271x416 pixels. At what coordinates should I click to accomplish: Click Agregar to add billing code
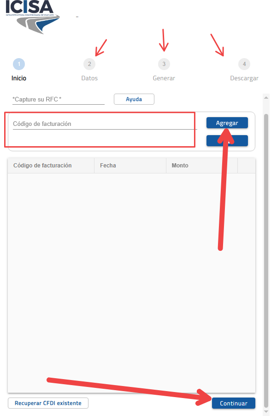click(x=227, y=123)
